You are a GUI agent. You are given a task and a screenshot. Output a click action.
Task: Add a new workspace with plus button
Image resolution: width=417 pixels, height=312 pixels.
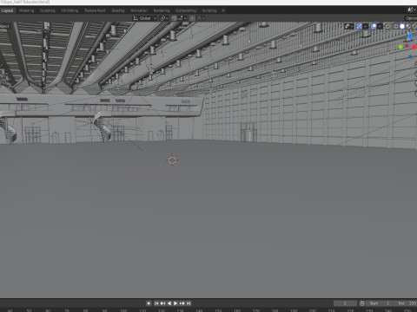(x=223, y=10)
